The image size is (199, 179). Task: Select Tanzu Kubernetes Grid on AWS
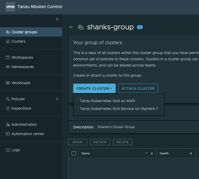[107, 101]
